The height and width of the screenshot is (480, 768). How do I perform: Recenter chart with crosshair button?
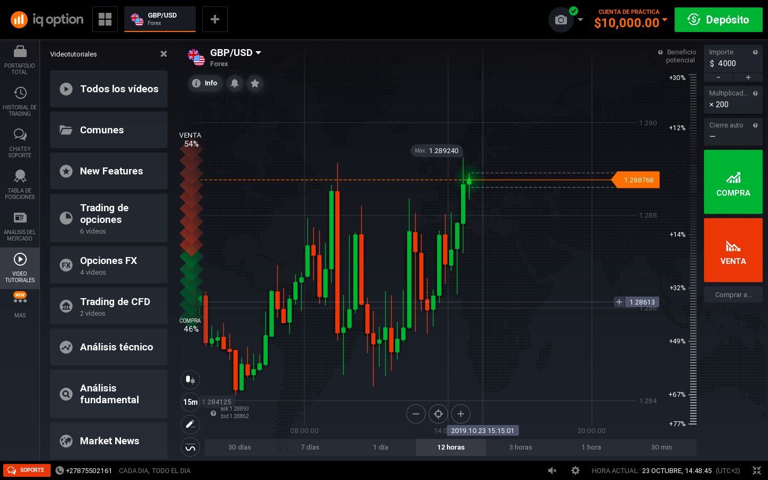click(x=438, y=413)
